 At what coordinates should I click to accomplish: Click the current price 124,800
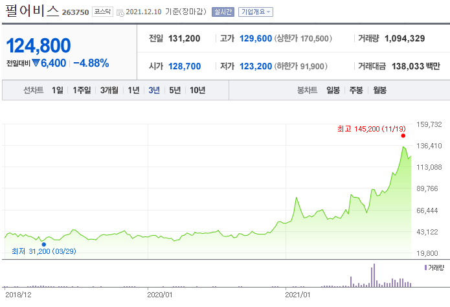click(38, 45)
